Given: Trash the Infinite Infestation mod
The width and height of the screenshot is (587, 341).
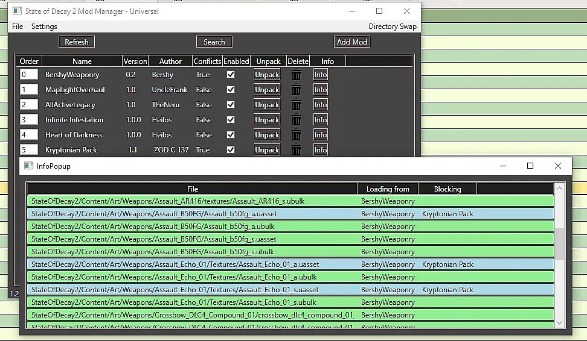Looking at the screenshot, I should (x=296, y=120).
